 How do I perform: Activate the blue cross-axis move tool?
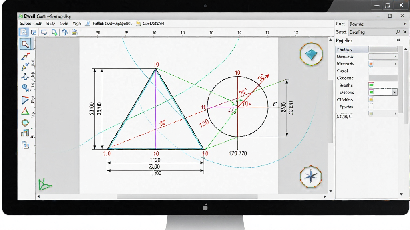point(25,77)
